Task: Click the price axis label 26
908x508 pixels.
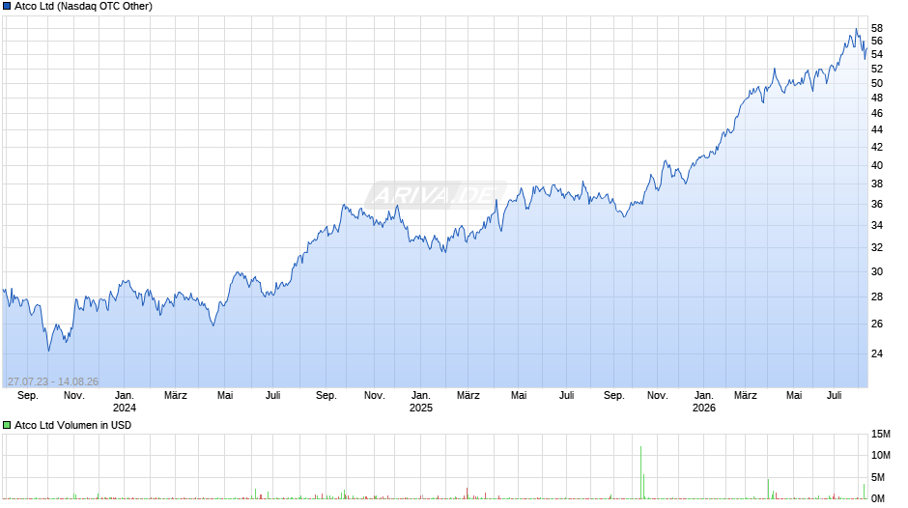Action: click(x=877, y=324)
